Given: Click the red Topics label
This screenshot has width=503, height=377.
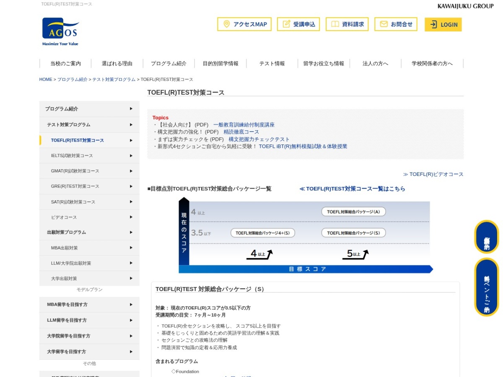Looking at the screenshot, I should point(161,118).
